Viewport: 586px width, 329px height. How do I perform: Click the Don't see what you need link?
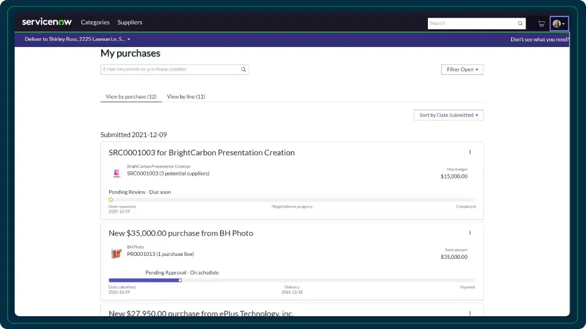(540, 39)
